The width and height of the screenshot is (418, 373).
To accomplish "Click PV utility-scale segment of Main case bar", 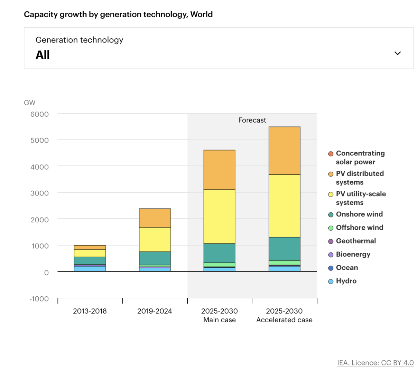I will point(220,217).
